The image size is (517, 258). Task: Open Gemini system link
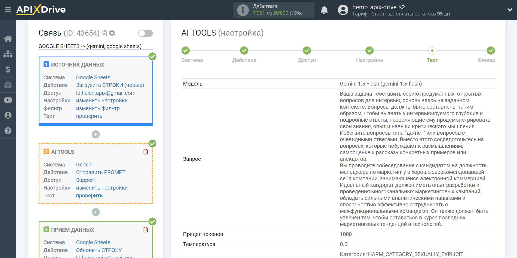tap(84, 165)
